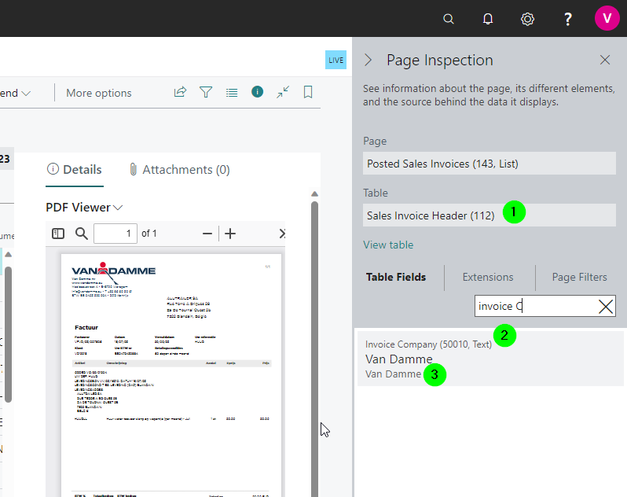This screenshot has width=627, height=497.
Task: Open notifications bell
Action: (x=487, y=19)
